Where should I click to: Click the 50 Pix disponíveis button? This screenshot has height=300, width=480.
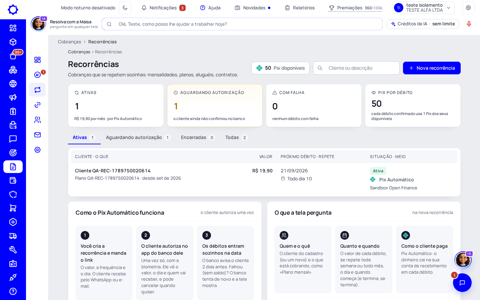pos(280,68)
